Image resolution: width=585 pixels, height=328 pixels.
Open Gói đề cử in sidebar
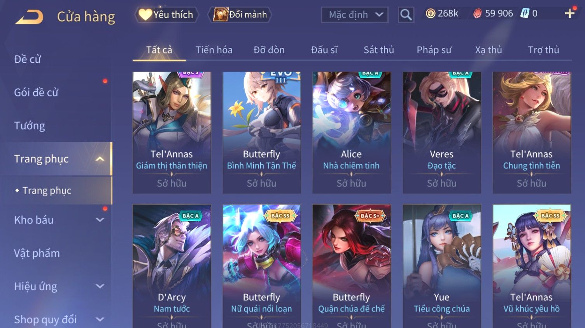[36, 92]
